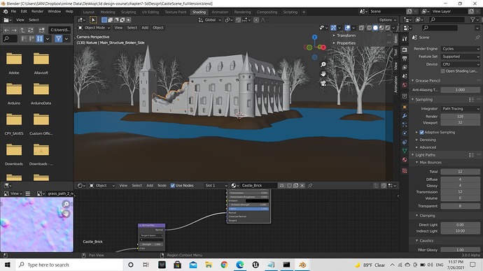Adjust the Render samples 128 field

click(x=460, y=117)
